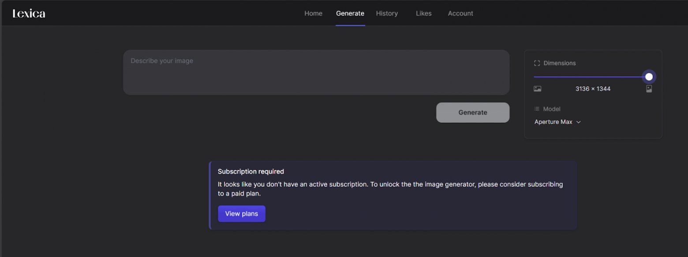This screenshot has height=257, width=688.
Task: Click the Lexica logo
Action: (x=29, y=14)
